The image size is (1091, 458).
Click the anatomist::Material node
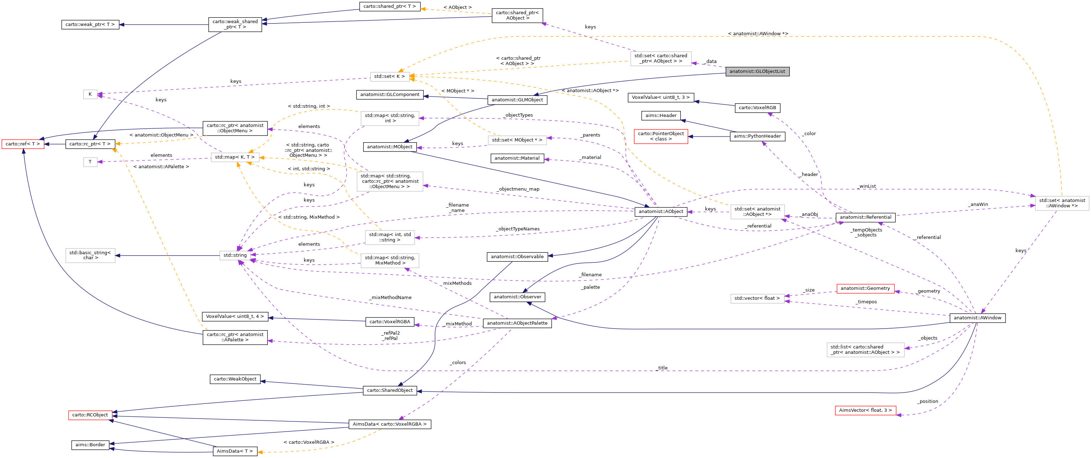pyautogui.click(x=517, y=158)
